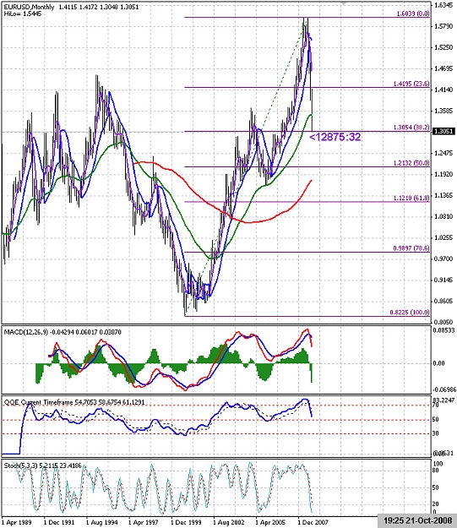Click the 0.9897 (78.6) Fibonacci label
Viewport: 457px width, 528px height.
(x=411, y=248)
